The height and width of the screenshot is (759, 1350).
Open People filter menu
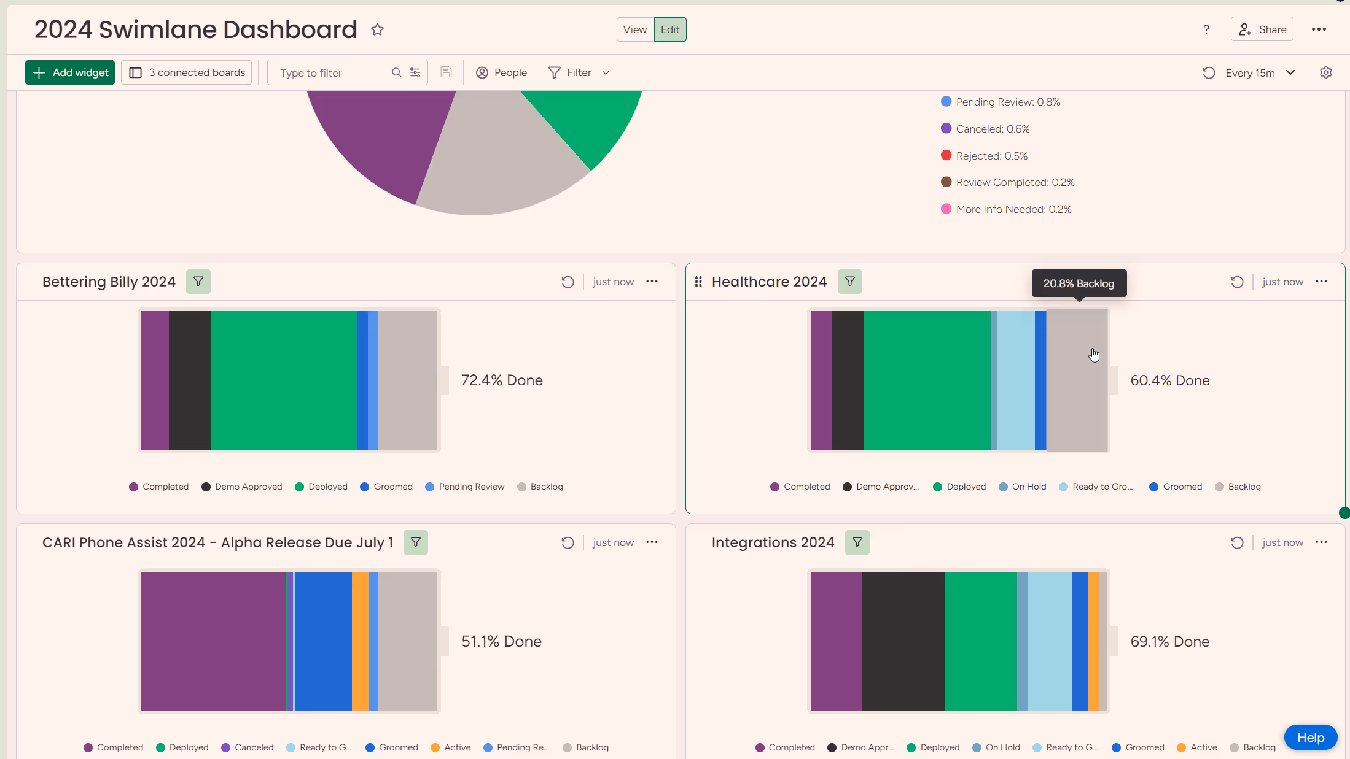pos(502,72)
